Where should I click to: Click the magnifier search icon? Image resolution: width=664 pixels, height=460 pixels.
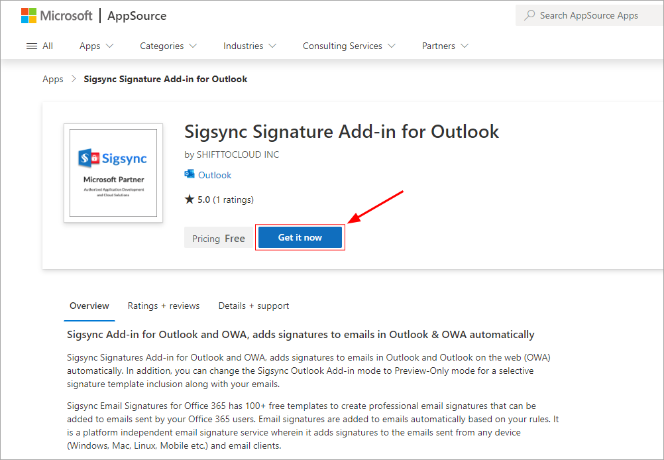529,15
